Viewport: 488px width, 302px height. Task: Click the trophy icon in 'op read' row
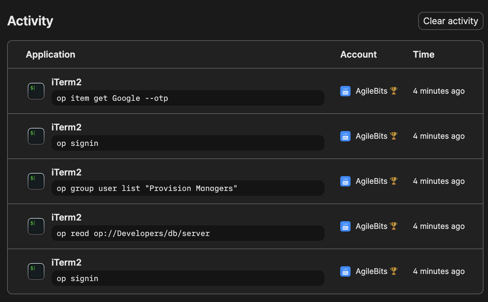point(394,226)
